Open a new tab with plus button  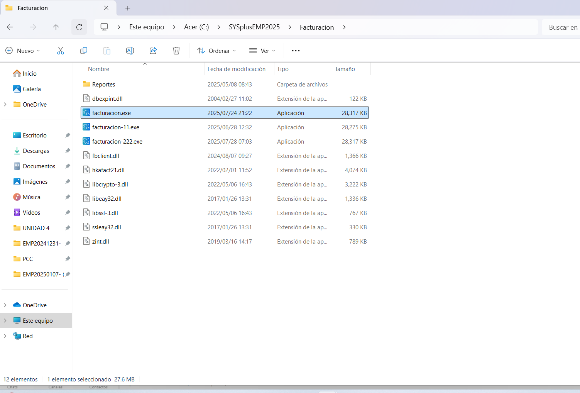128,8
